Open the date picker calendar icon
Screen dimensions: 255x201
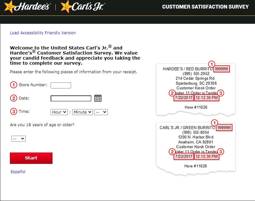[x=98, y=98]
